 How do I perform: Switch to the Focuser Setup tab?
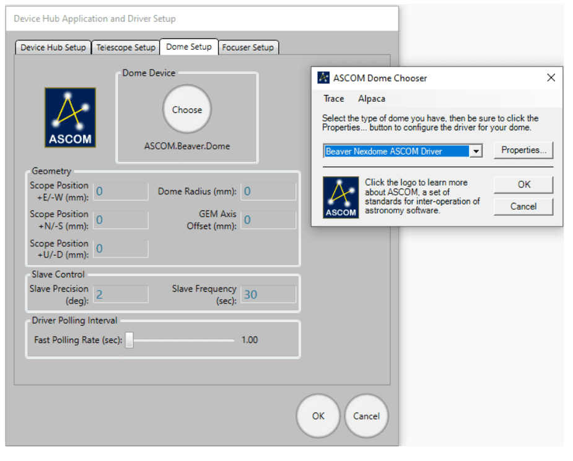tap(248, 47)
